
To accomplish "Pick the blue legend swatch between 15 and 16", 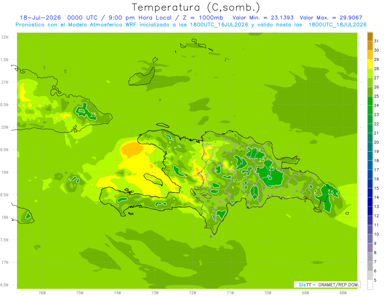I will point(370,184).
